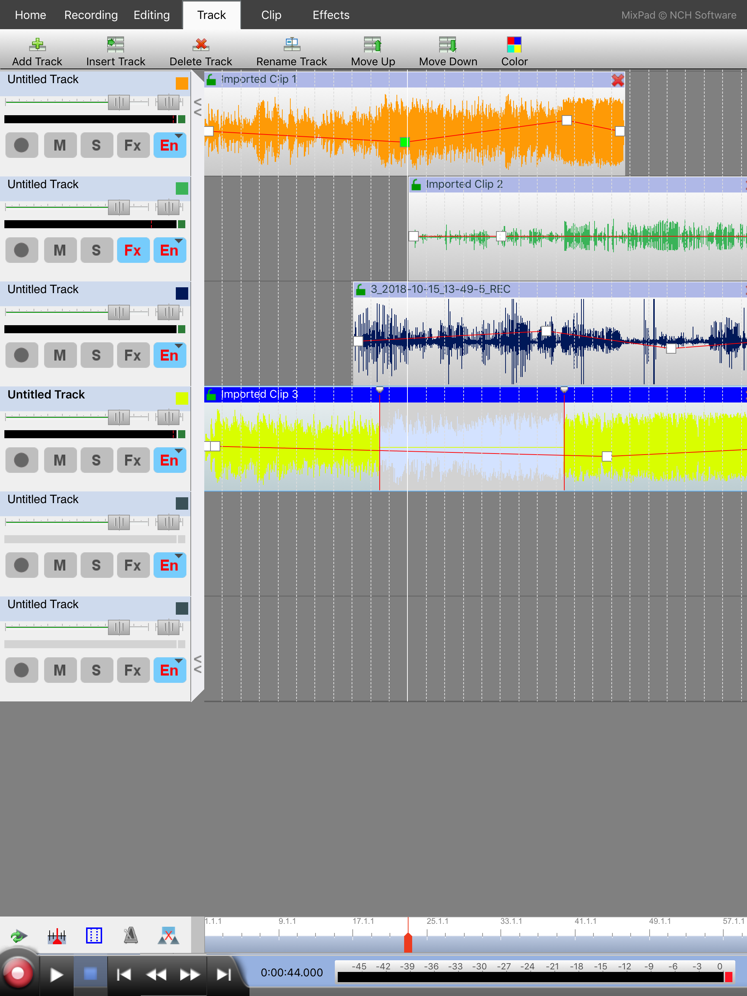
Task: Click the Add Track icon
Action: [37, 44]
